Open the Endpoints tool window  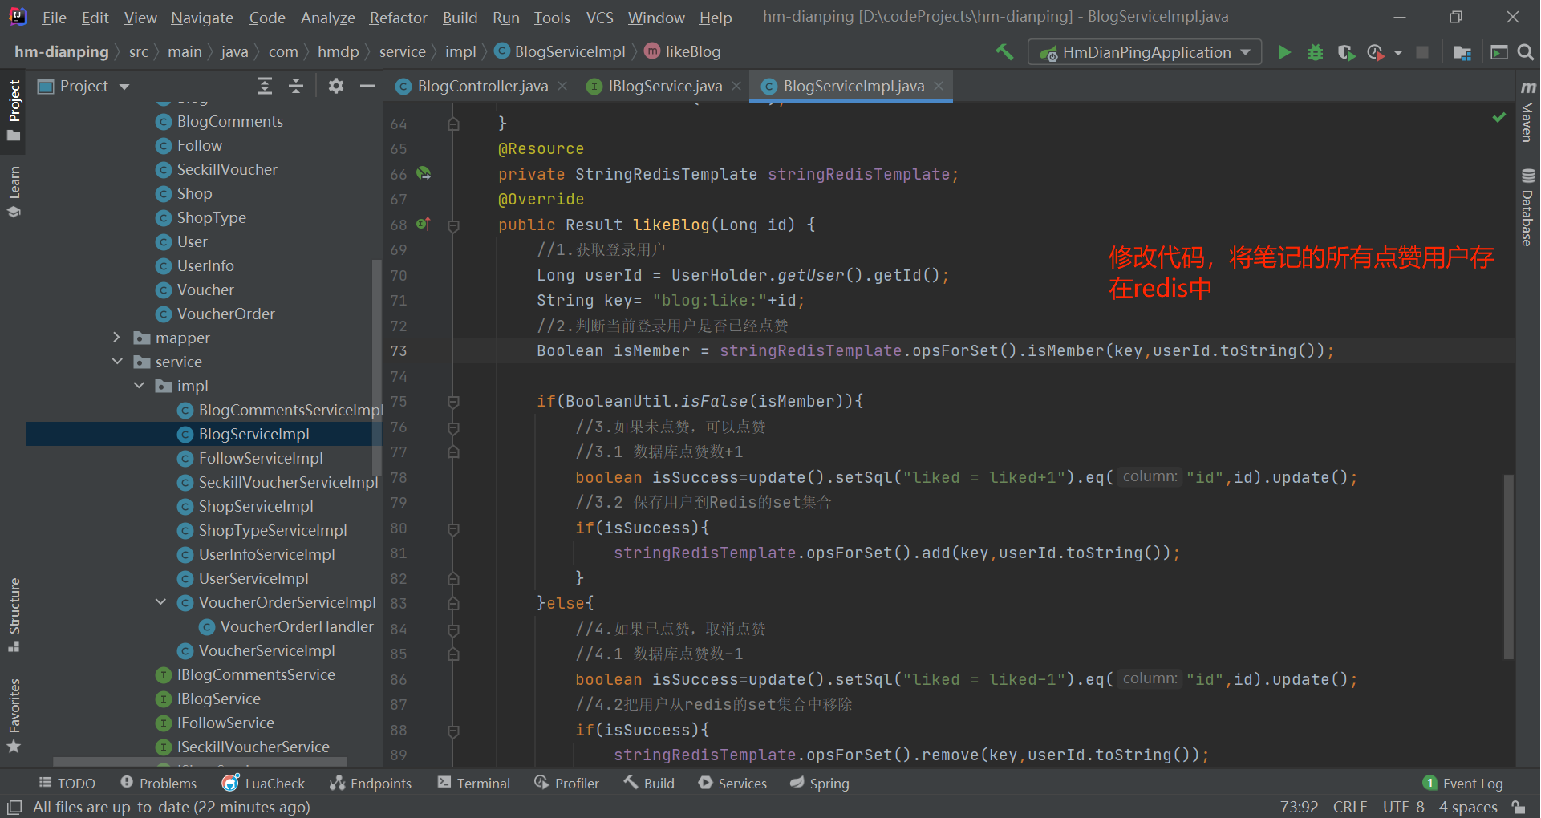coord(370,783)
